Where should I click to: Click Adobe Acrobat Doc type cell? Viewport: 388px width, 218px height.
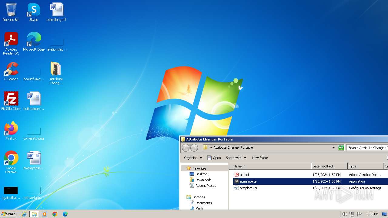tap(365, 175)
